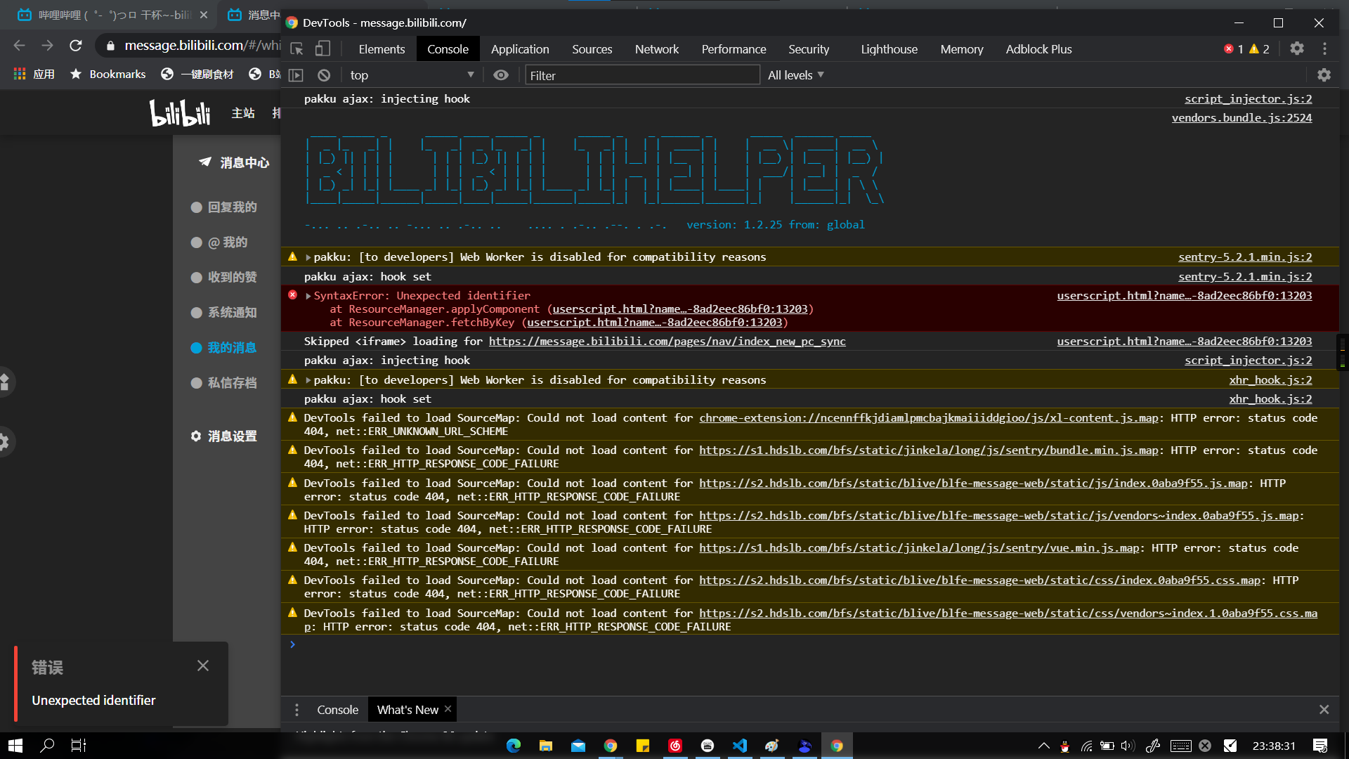Open the top context dropdown

pos(411,75)
